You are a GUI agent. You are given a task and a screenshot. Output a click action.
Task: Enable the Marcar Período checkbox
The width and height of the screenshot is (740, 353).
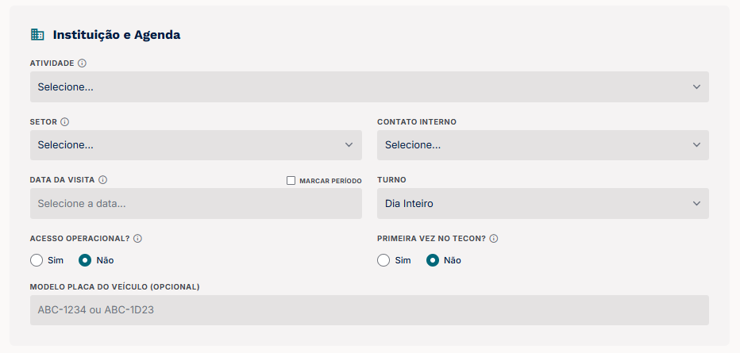(291, 181)
